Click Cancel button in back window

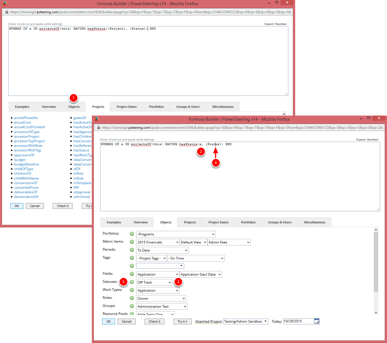tap(35, 206)
